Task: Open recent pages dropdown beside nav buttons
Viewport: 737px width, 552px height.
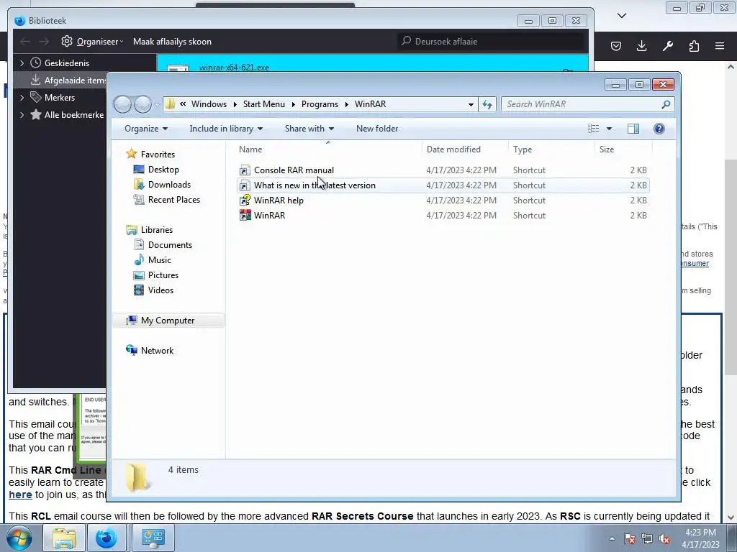Action: 158,104
